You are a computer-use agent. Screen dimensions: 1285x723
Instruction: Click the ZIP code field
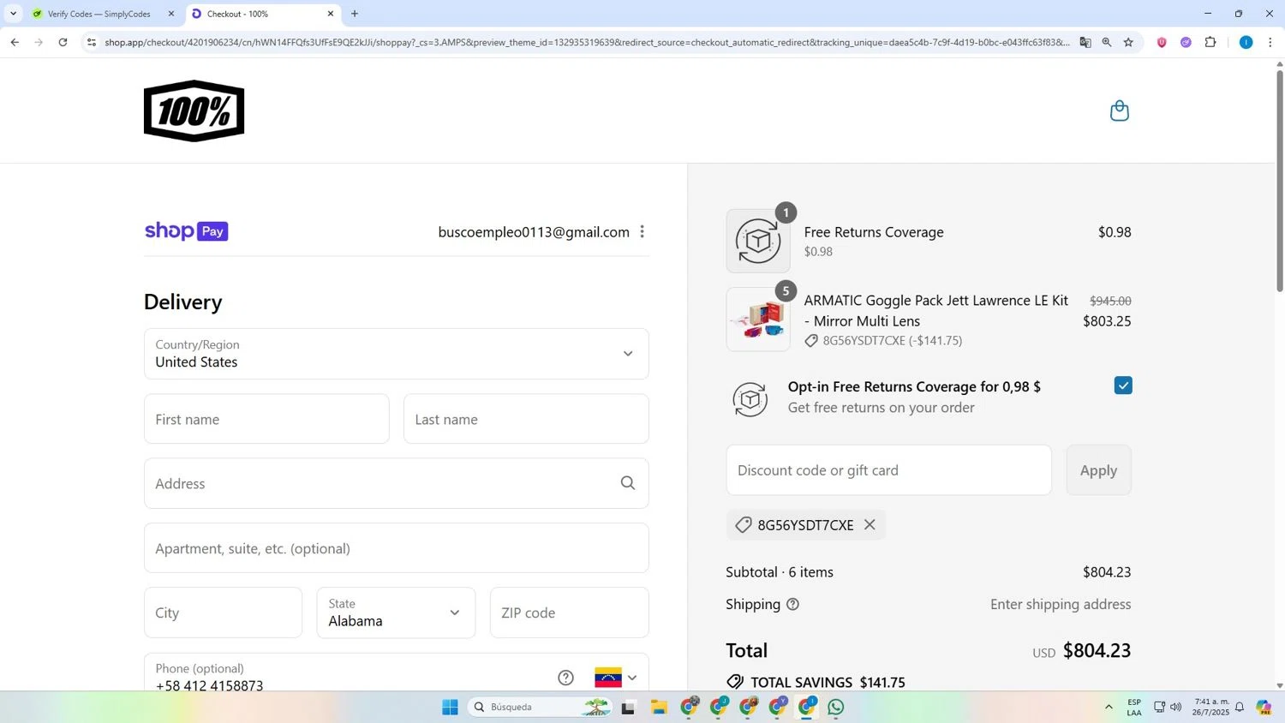[x=569, y=612]
